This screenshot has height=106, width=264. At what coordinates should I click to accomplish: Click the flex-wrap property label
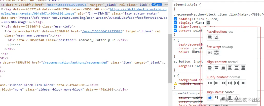click(214, 47)
